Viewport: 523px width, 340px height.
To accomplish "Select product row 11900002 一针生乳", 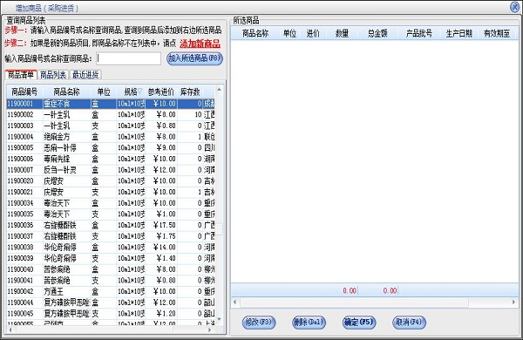I will pos(111,115).
